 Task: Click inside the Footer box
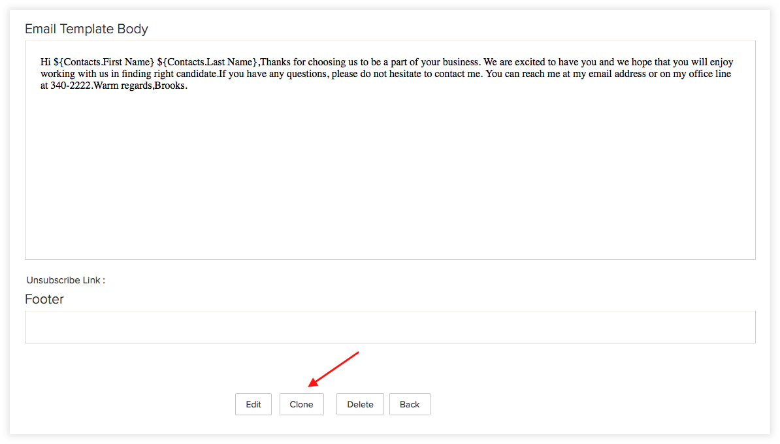pos(390,327)
